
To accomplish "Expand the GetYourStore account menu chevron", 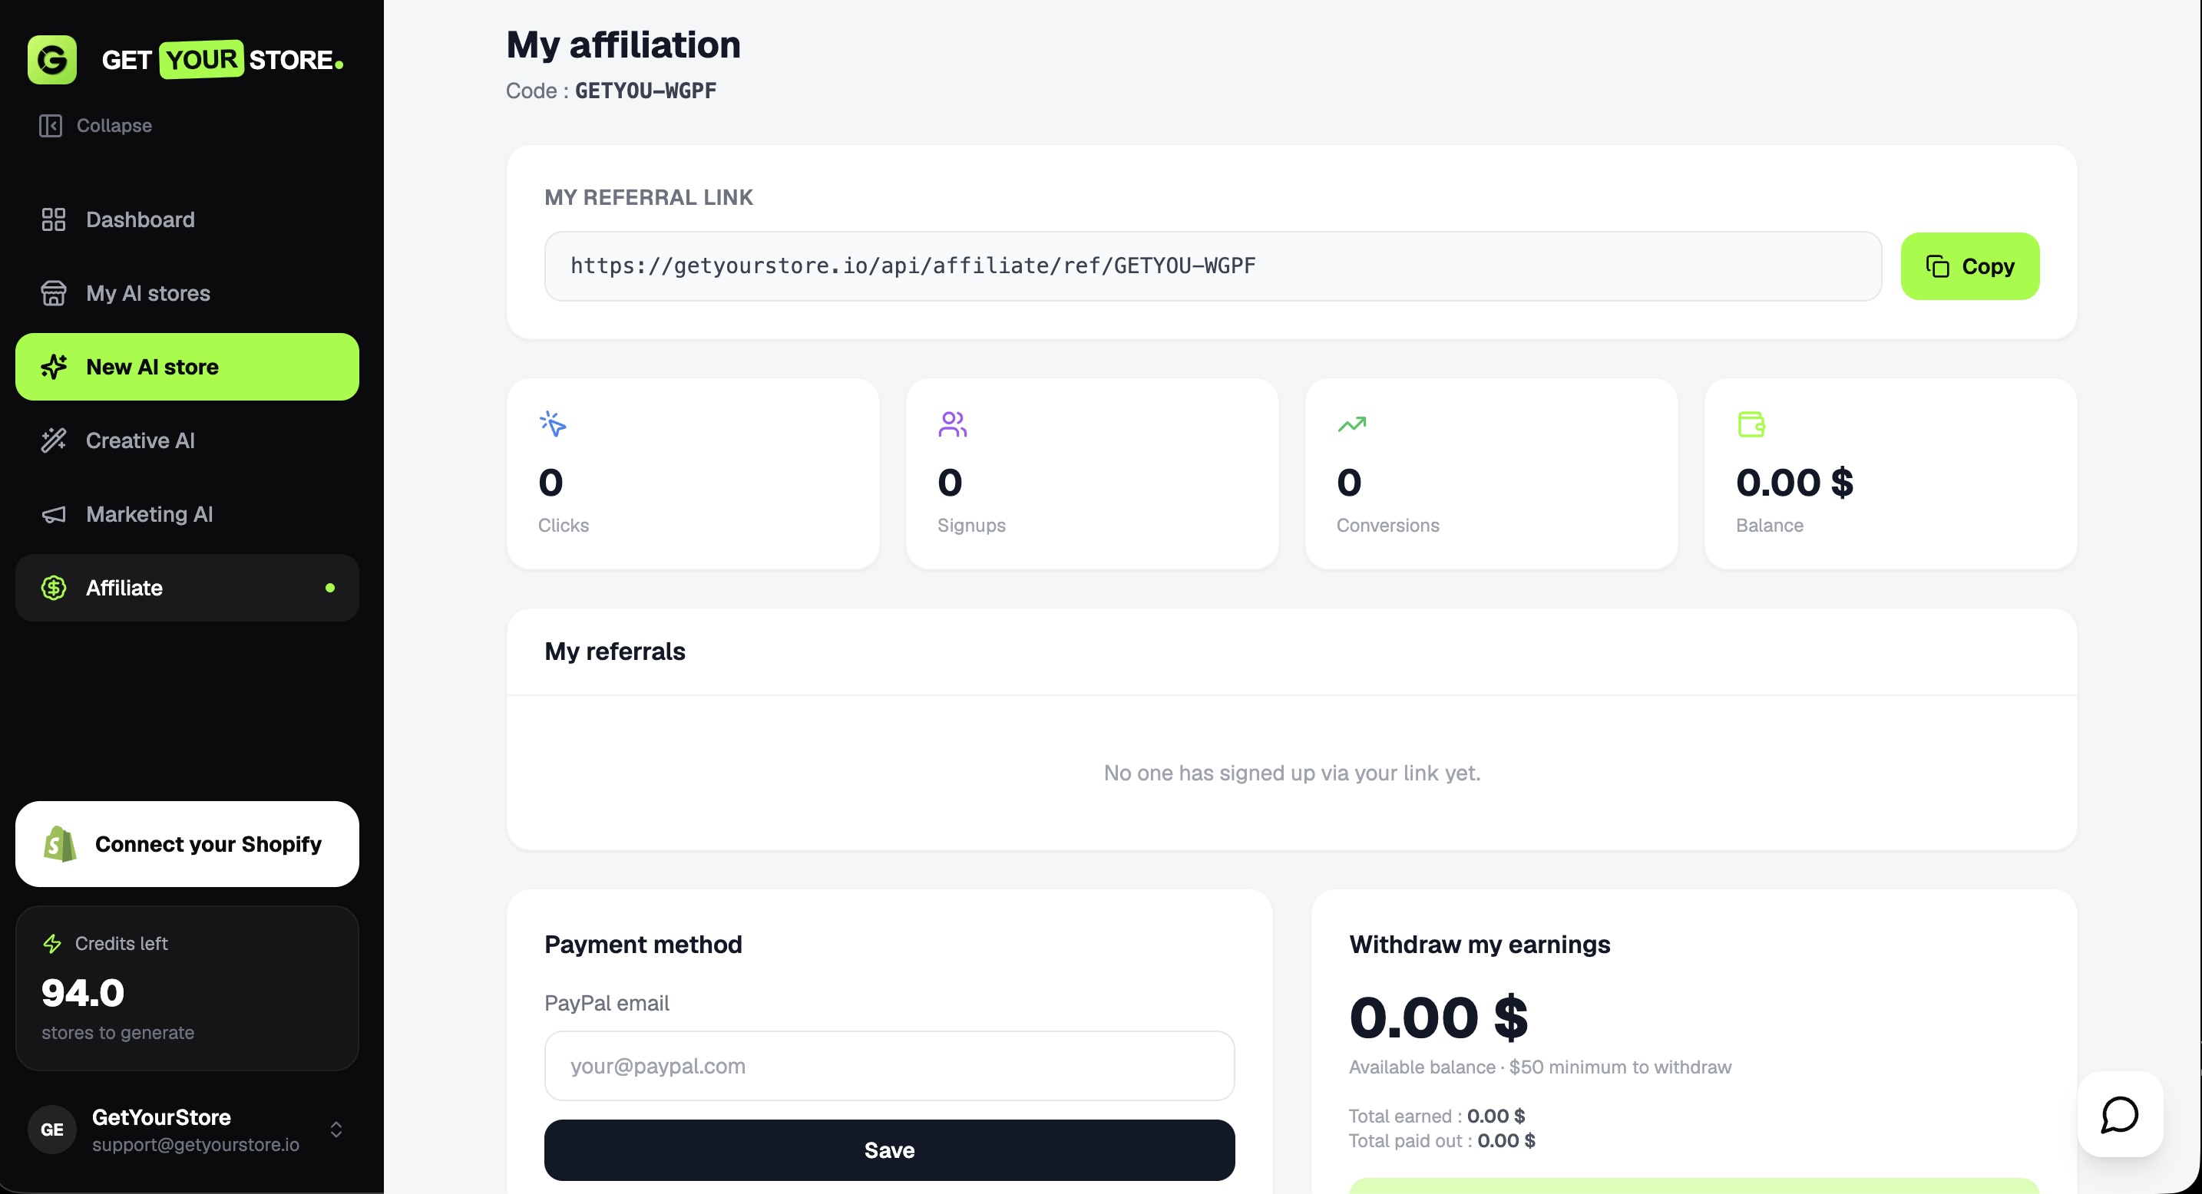I will pyautogui.click(x=336, y=1129).
